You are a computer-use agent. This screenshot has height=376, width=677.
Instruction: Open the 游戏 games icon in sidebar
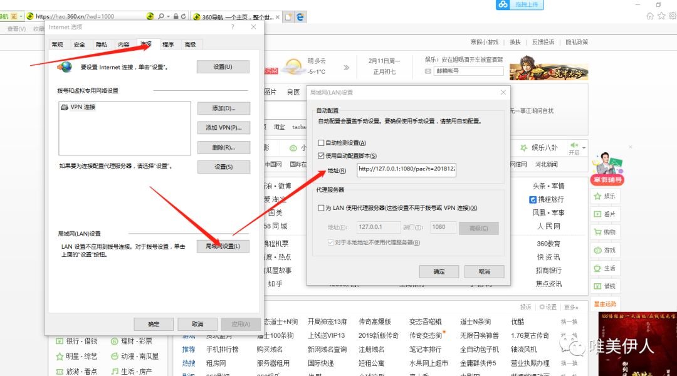point(599,249)
